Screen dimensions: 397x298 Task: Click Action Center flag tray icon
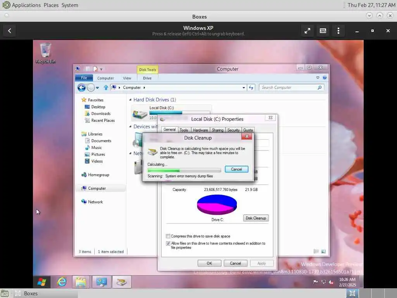[316, 282]
